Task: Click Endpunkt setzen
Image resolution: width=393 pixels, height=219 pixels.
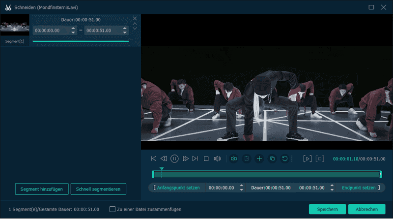Action: [359, 188]
